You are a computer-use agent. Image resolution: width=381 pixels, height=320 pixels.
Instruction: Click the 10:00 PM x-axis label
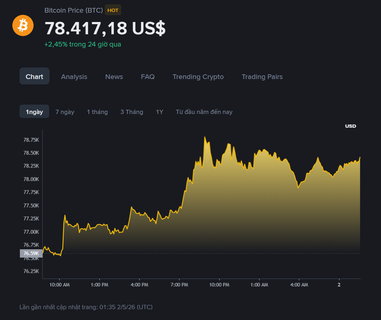tap(219, 285)
